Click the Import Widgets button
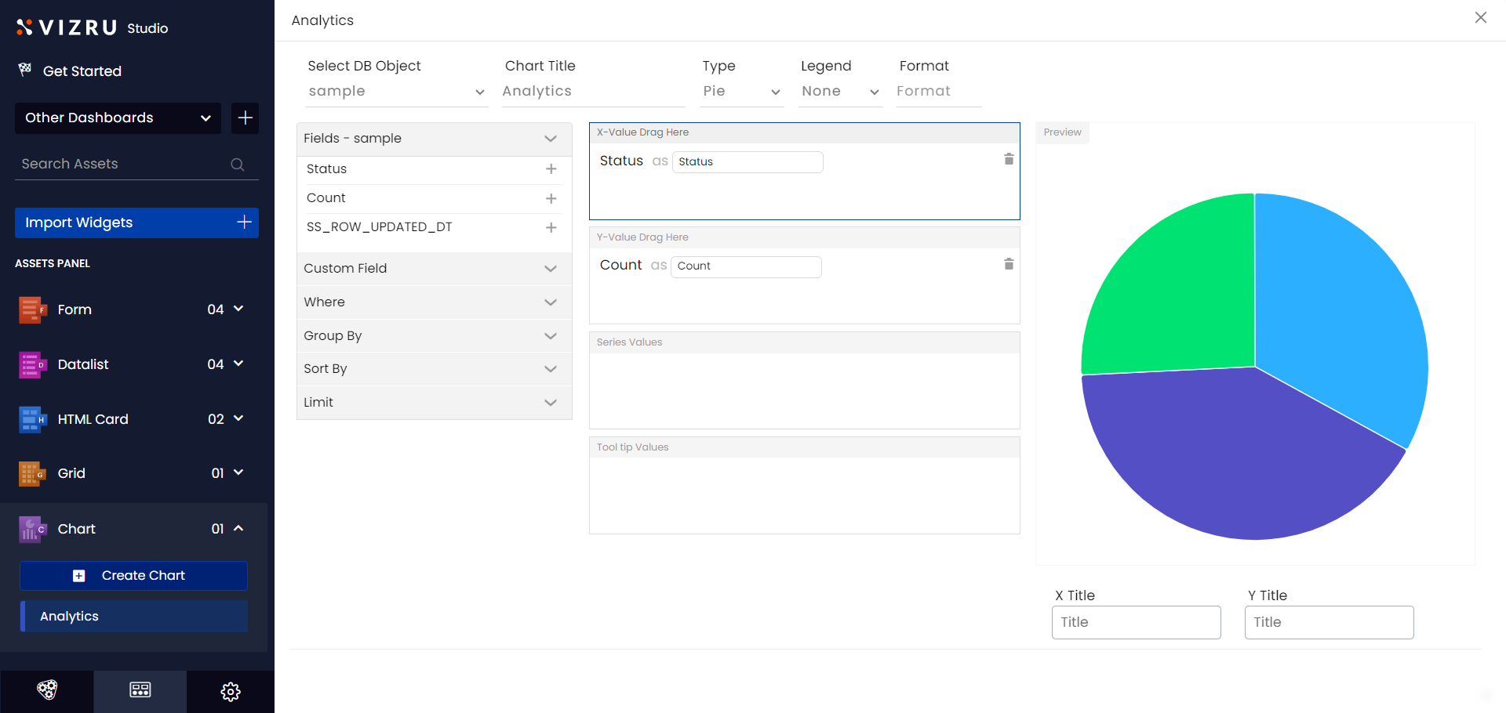The image size is (1506, 713). (x=136, y=223)
